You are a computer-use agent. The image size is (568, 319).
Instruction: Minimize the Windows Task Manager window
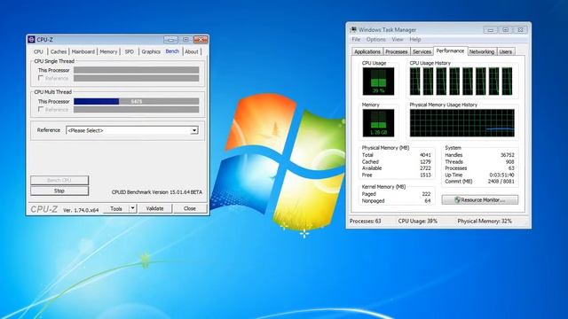pyautogui.click(x=490, y=29)
